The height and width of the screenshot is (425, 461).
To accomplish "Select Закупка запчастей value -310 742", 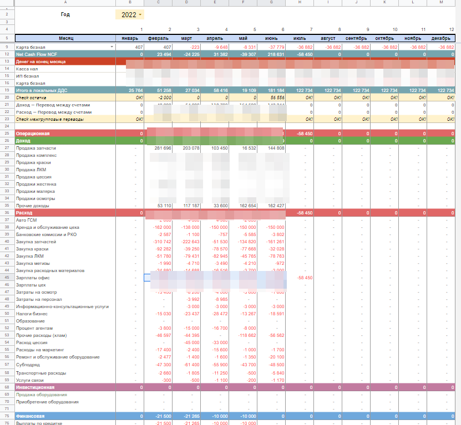I will coord(158,242).
